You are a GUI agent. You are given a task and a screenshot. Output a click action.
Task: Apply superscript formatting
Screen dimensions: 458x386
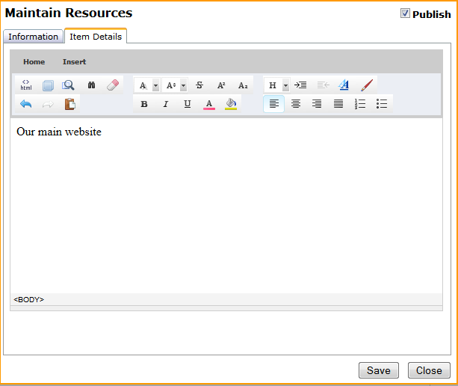coord(221,85)
